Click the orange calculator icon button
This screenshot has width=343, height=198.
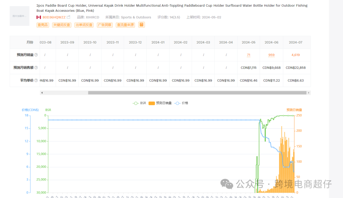[x=142, y=25]
